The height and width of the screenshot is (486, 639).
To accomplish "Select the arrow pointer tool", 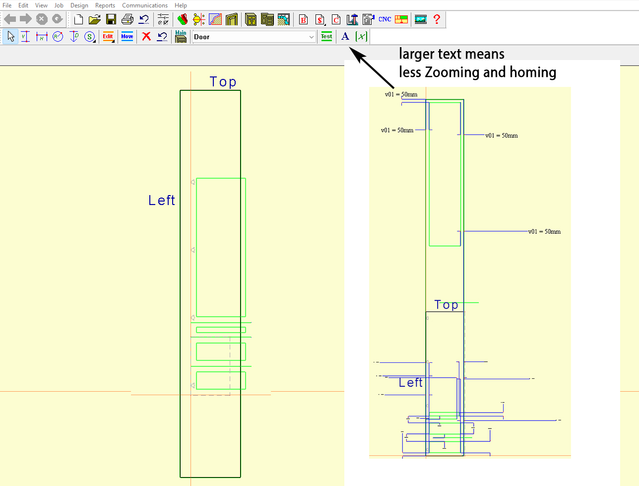I will pos(10,37).
